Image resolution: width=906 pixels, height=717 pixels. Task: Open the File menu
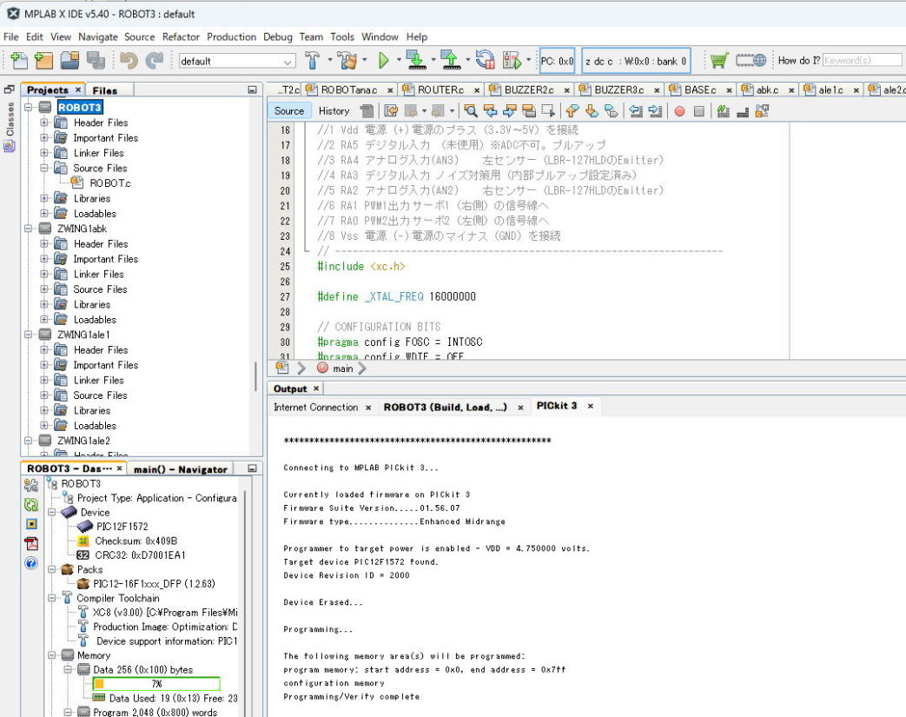11,37
